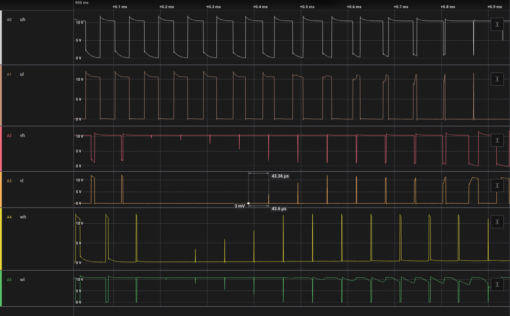Click the vertical auto-fit icon for channel ul

pyautogui.click(x=497, y=79)
